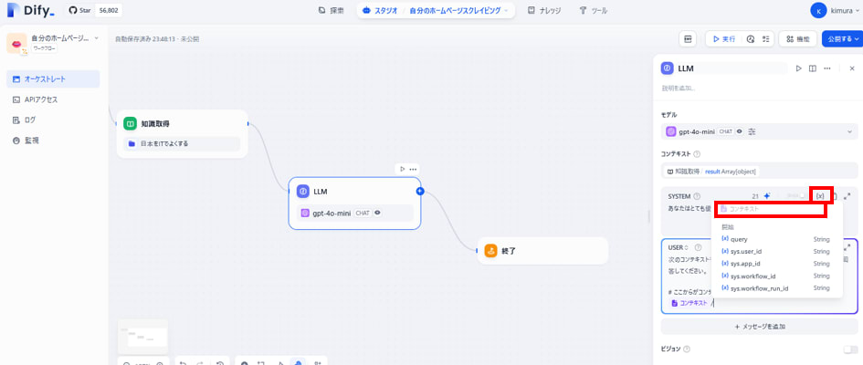
Task: Click the LLM node plus output handle
Action: pos(420,192)
